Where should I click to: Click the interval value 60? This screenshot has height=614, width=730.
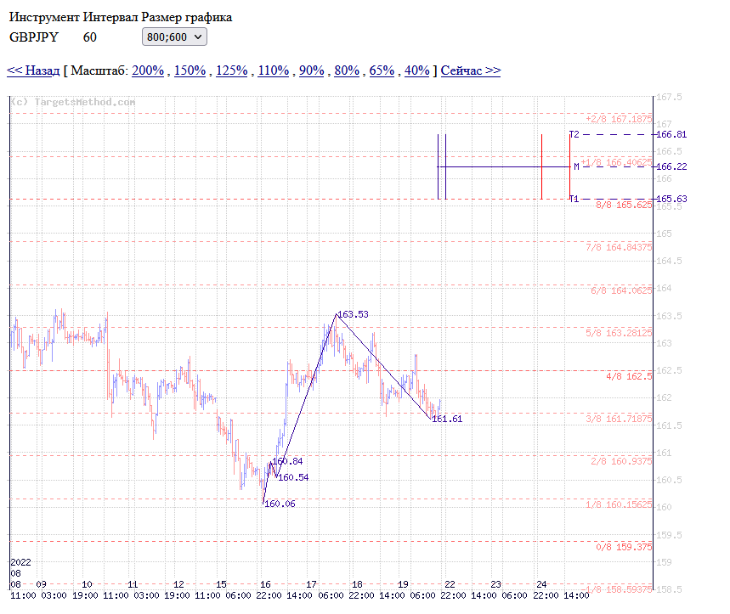[90, 37]
